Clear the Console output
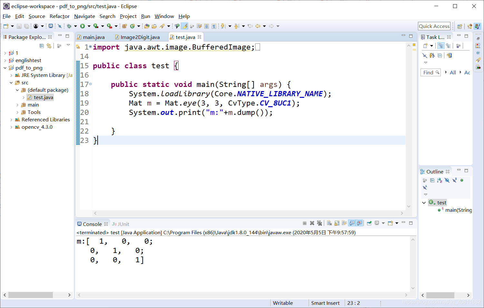 coord(329,223)
